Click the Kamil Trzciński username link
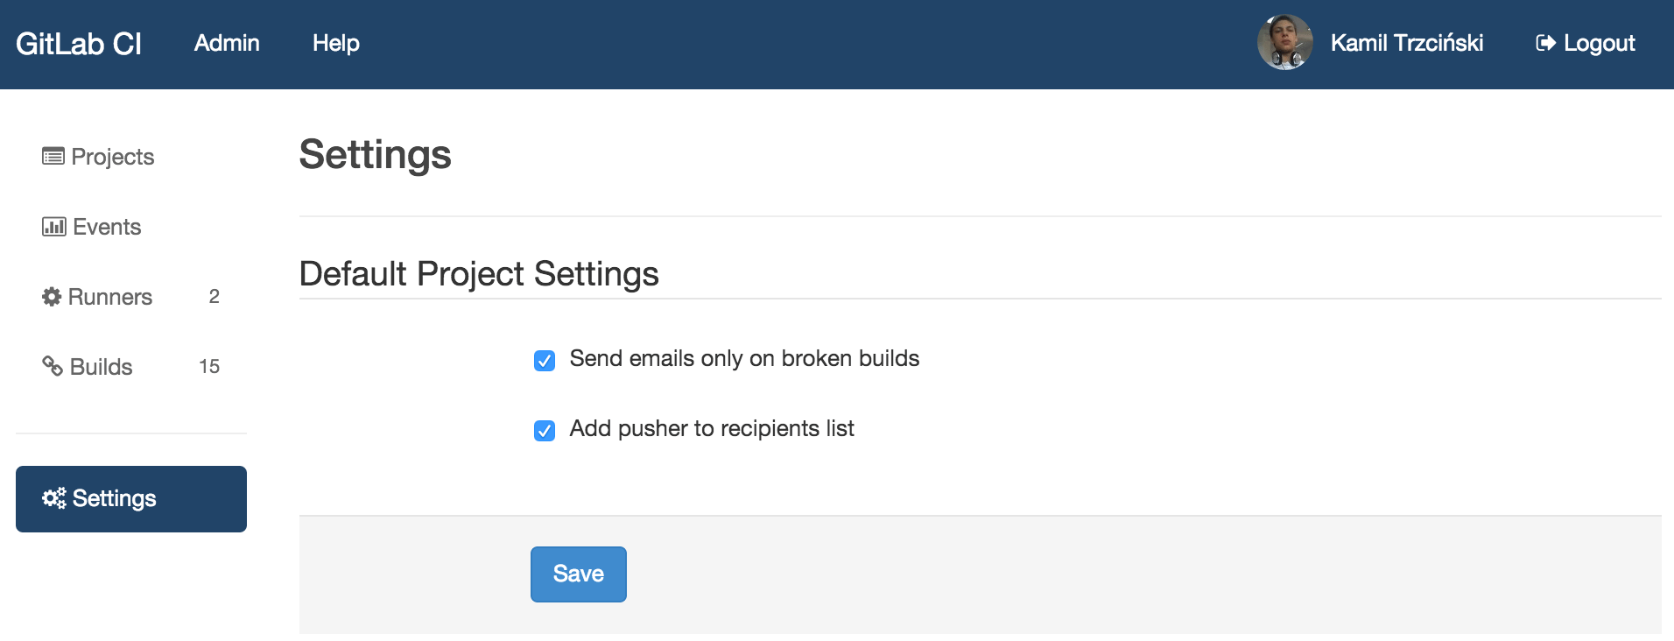 (1406, 43)
